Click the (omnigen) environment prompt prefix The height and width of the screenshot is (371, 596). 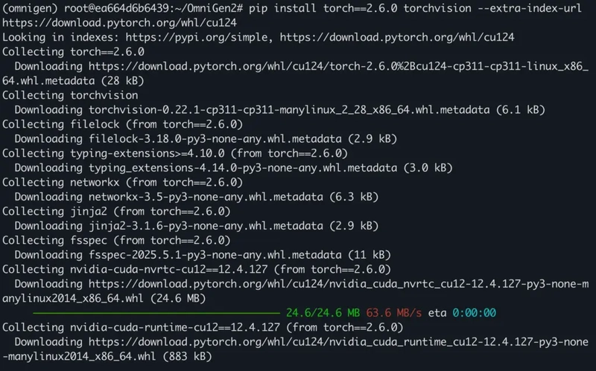click(30, 8)
